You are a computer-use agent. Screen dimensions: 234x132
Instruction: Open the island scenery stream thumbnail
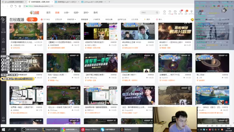pyautogui.click(x=212, y=95)
